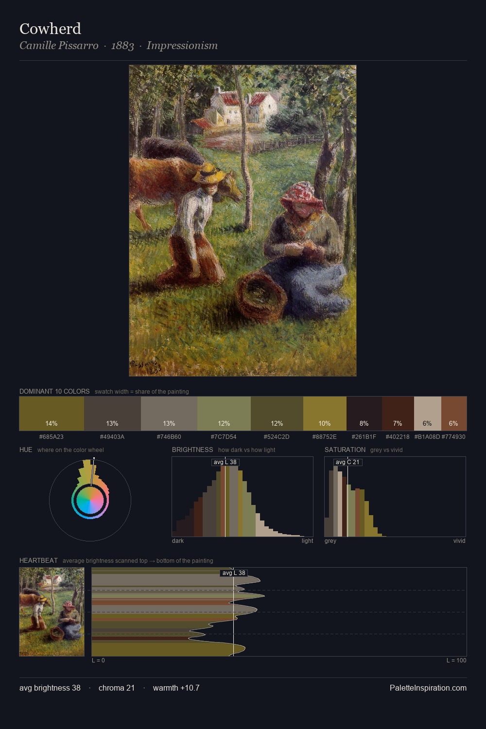Click the hex code '#746B60' text

[169, 437]
